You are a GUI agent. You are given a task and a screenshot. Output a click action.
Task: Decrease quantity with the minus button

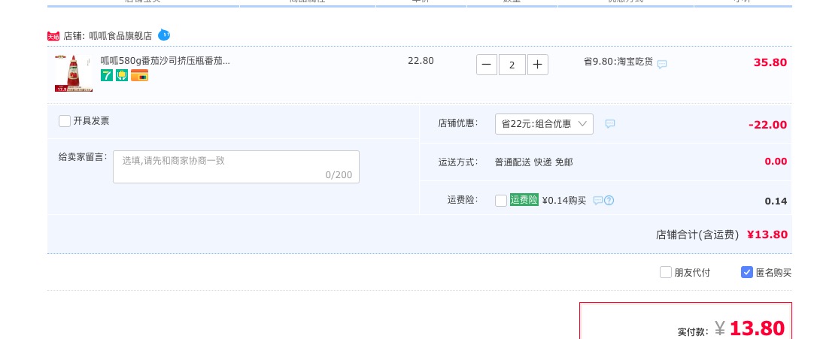pos(487,65)
